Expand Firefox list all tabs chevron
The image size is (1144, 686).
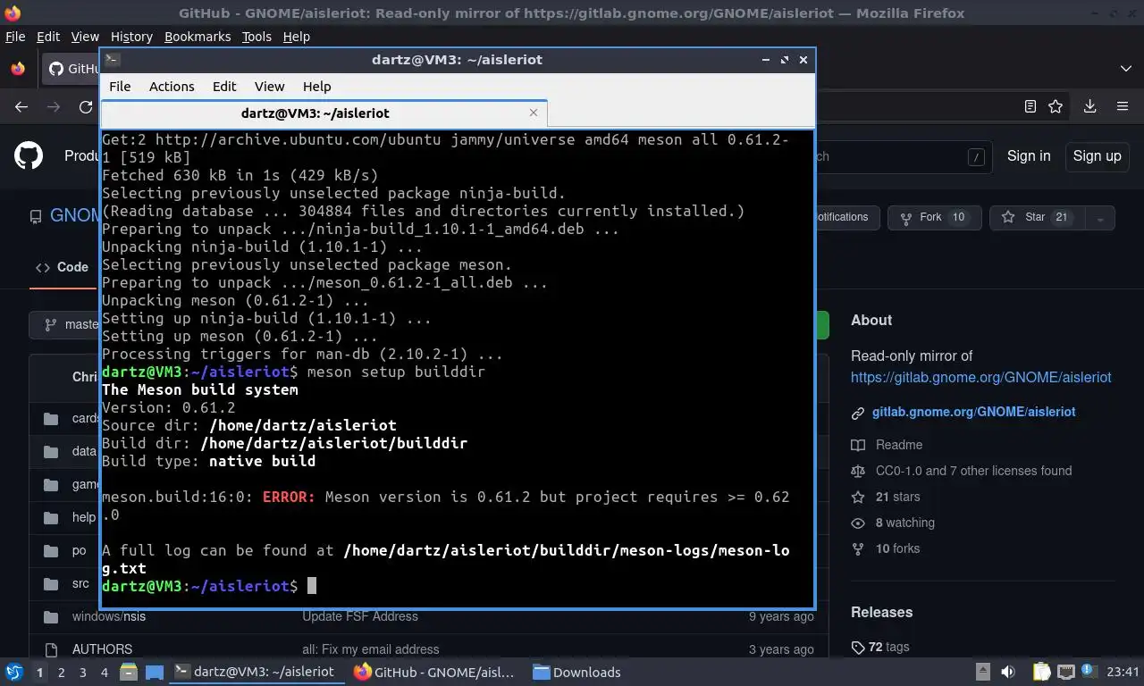click(x=1125, y=69)
